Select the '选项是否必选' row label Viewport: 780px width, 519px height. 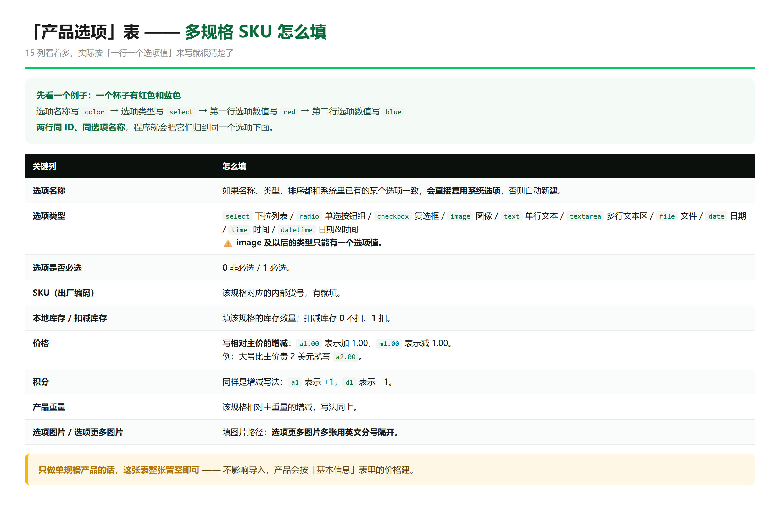tap(57, 267)
